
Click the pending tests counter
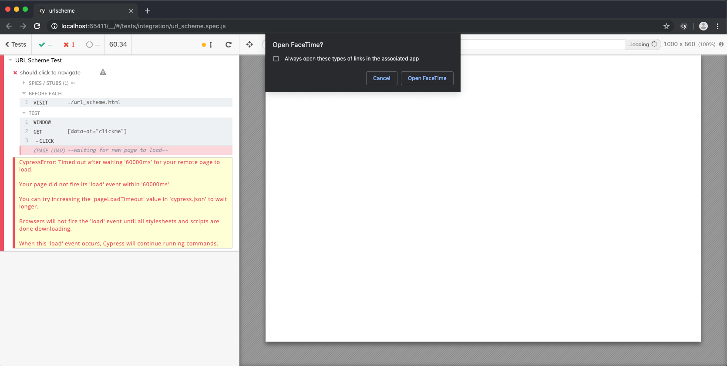pos(93,44)
